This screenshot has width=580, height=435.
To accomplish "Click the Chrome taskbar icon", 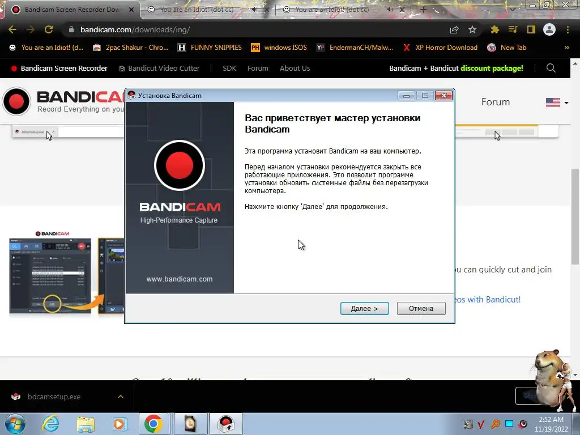I will [x=153, y=424].
